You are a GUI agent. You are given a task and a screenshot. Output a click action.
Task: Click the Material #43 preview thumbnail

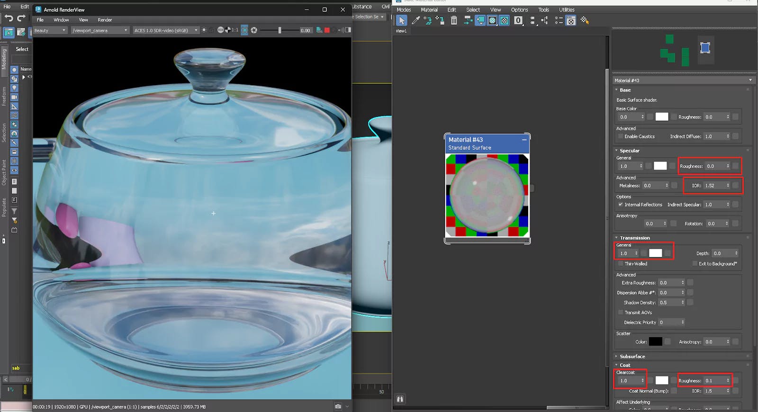click(487, 195)
